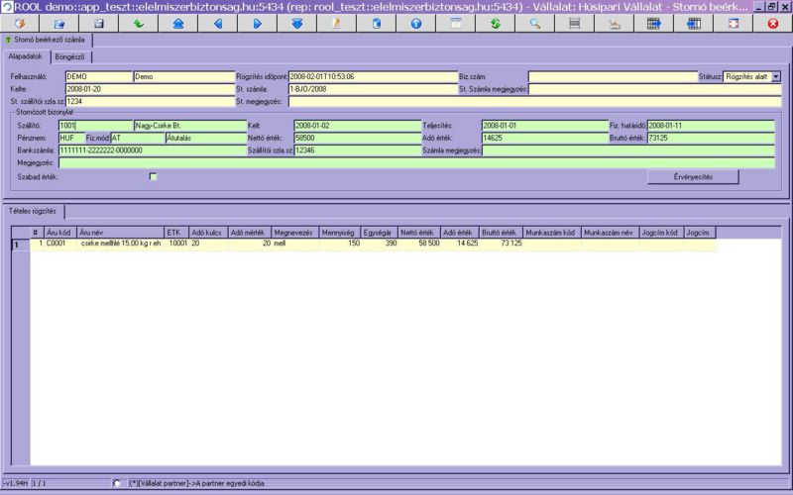
Task: Switch to the Böngésző tab
Action: tap(68, 57)
